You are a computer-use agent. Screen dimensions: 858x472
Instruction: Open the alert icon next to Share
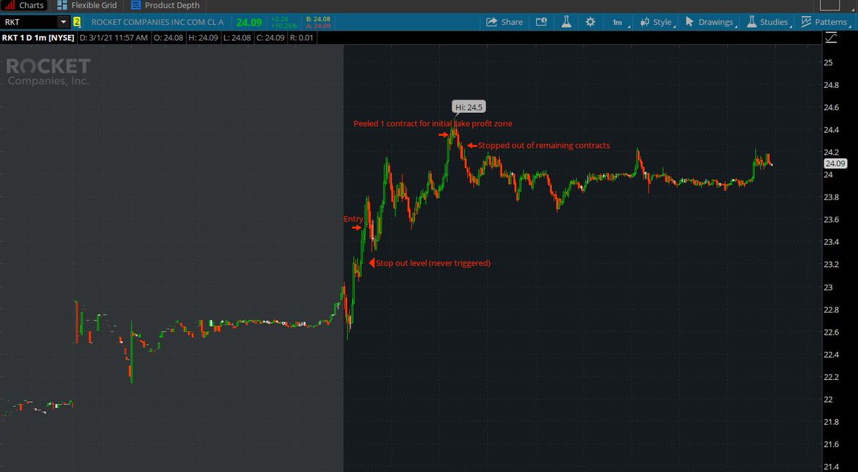point(541,22)
